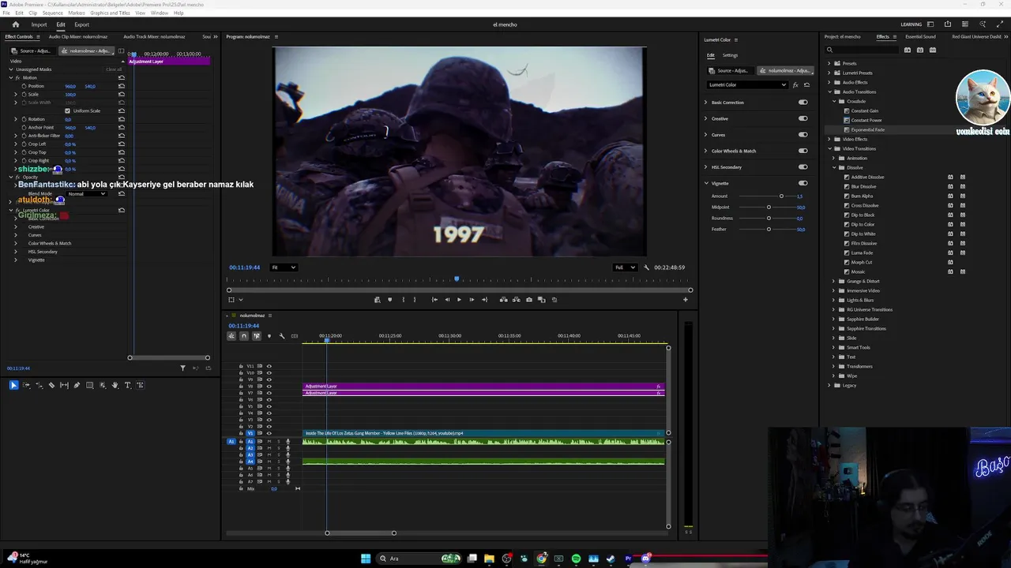This screenshot has width=1011, height=568.
Task: Open Program monitor settings wrench
Action: click(x=647, y=267)
